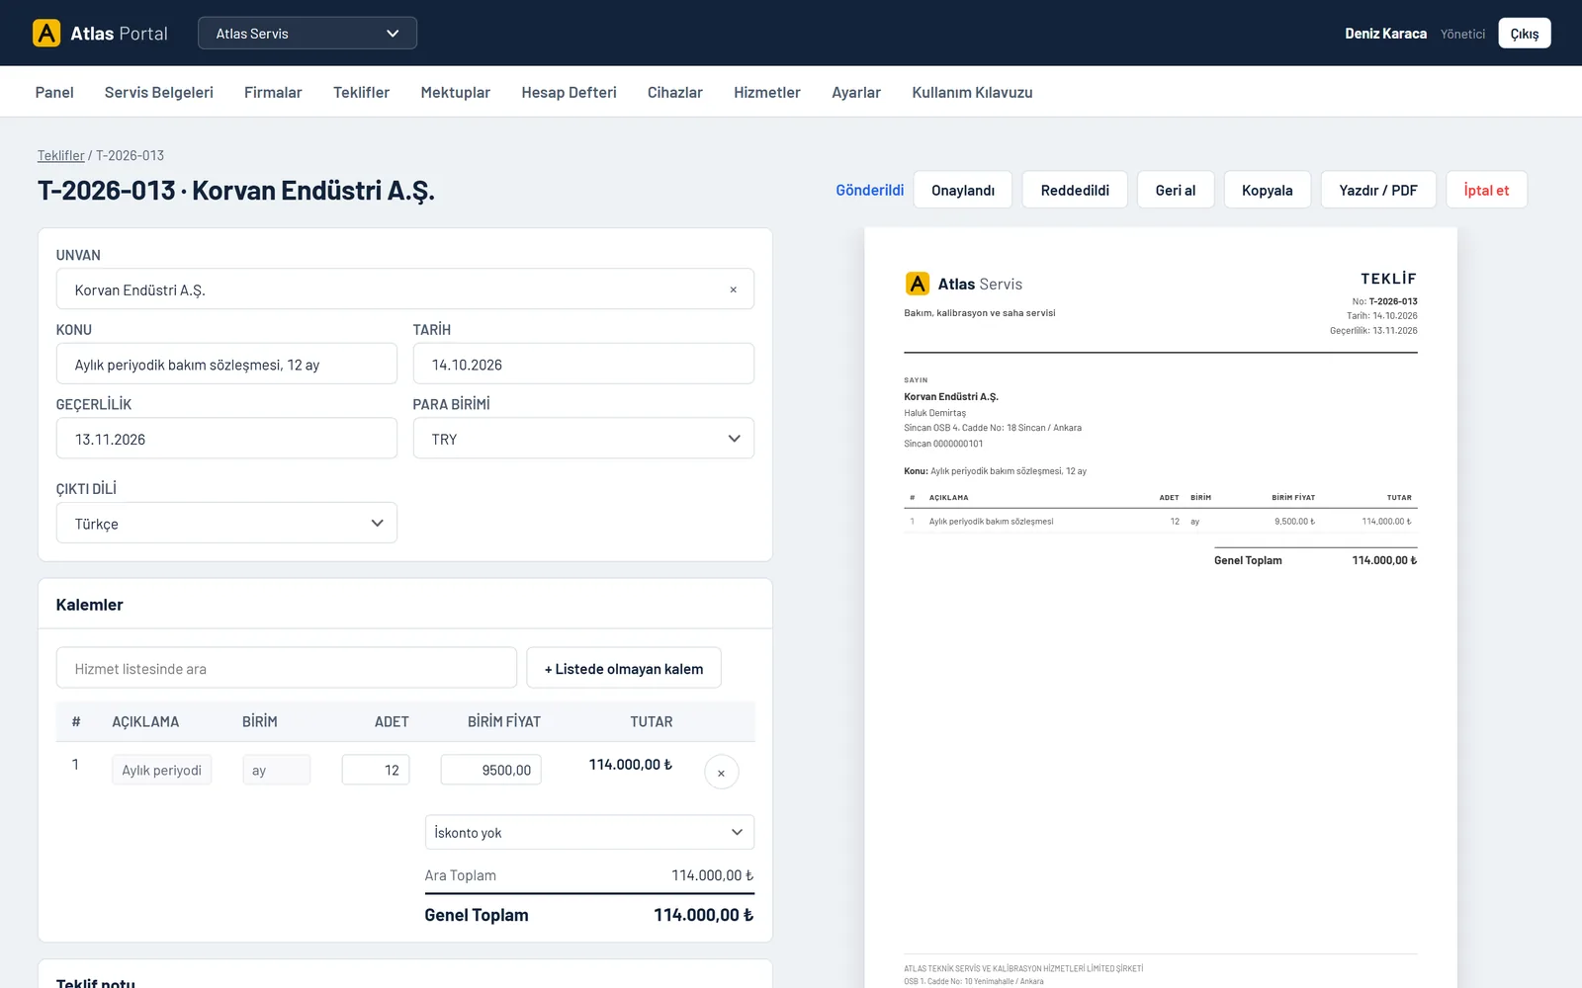This screenshot has width=1582, height=988.
Task: Open the Türkçe output language dropdown
Action: pos(226,523)
